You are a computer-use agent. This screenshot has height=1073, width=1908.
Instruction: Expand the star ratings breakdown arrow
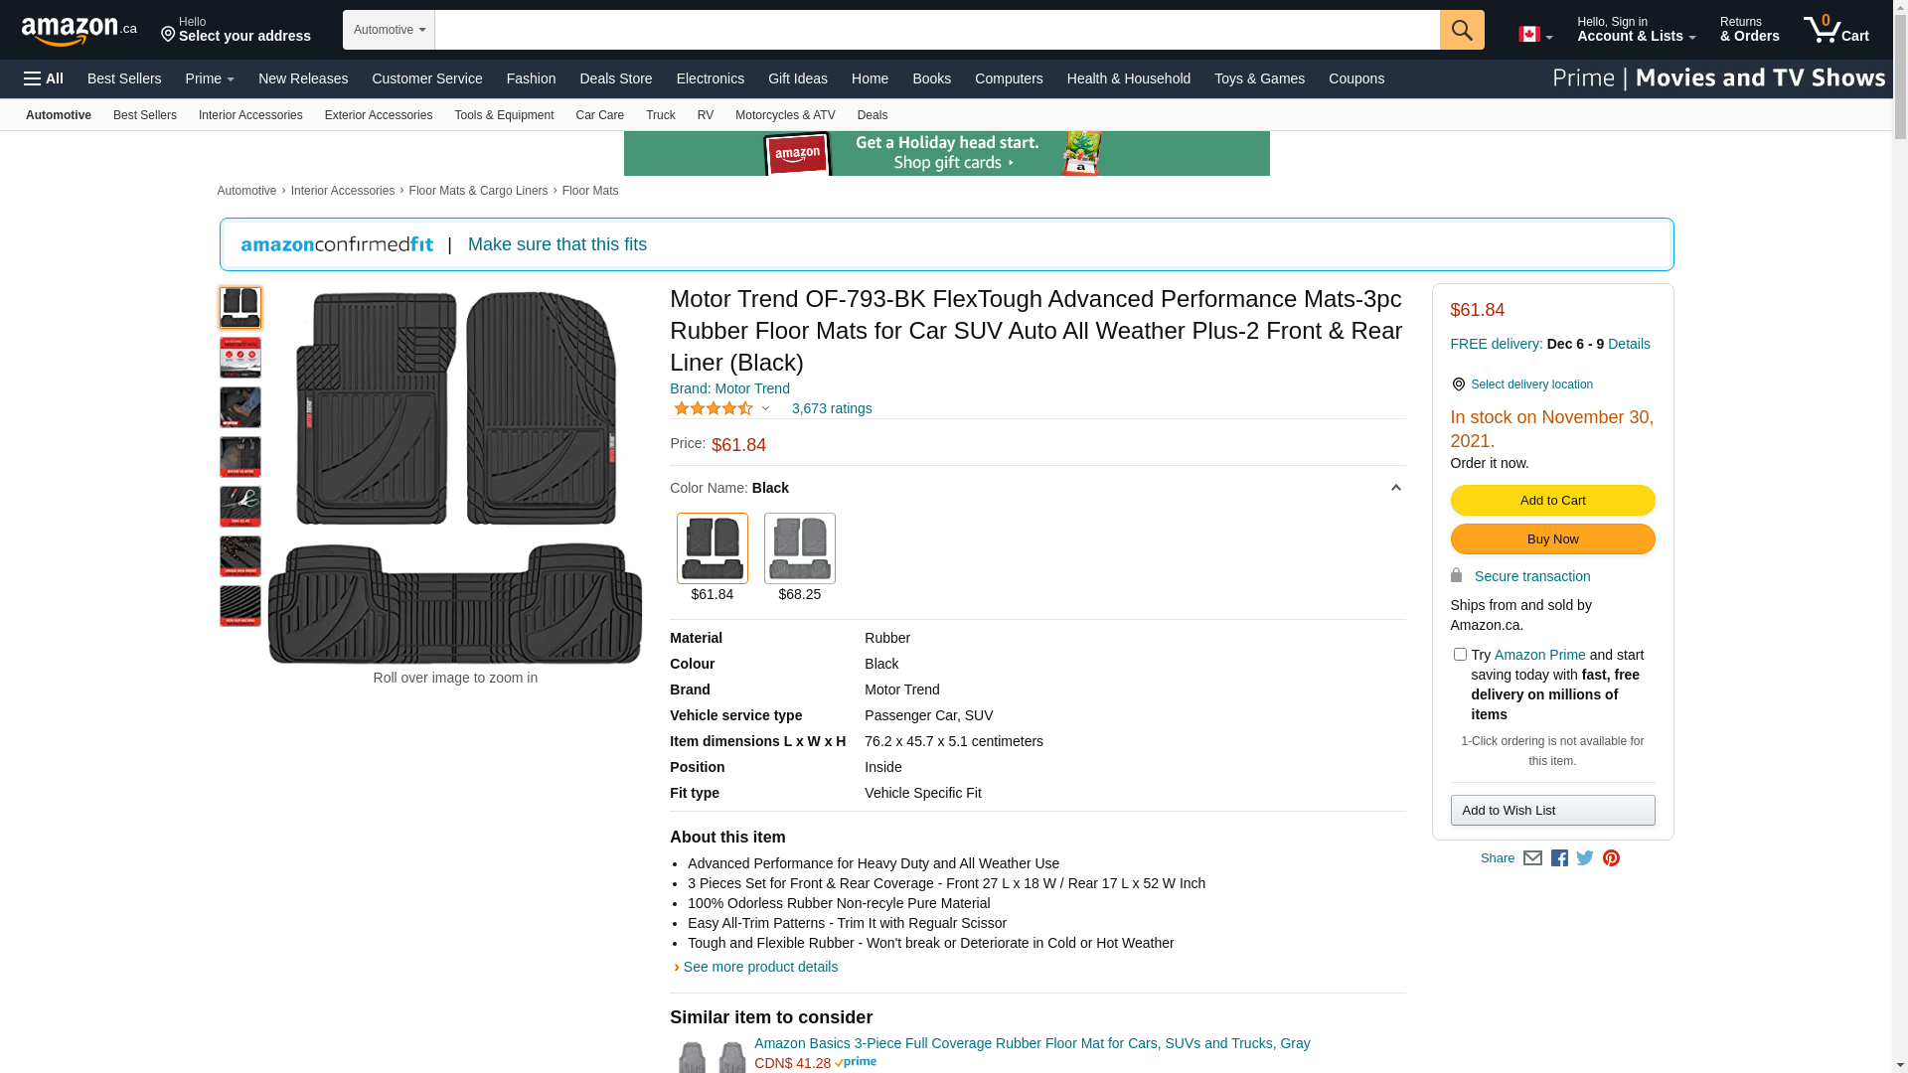765,408
